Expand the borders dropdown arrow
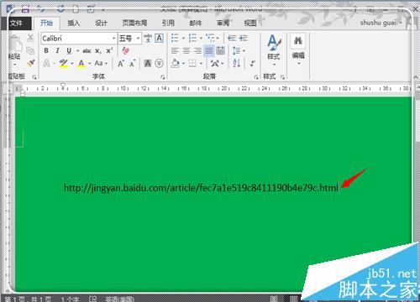Screen dimensions: 420x302 pyautogui.click(x=201, y=64)
